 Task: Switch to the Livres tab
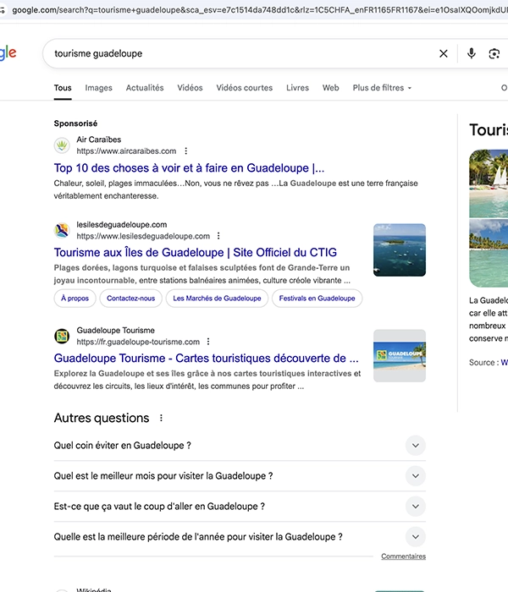(297, 88)
